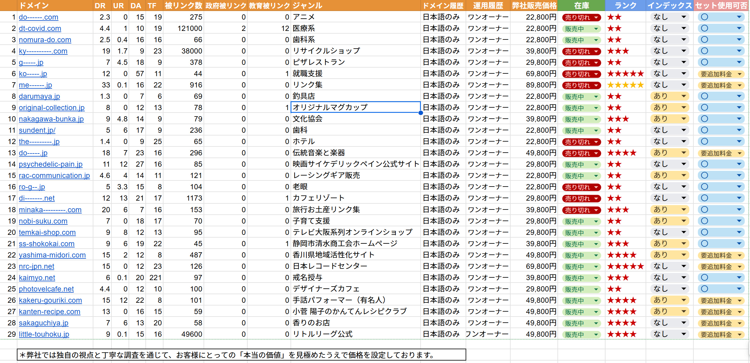Open stock status dropdown for dt-covid.com row
750x363 pixels.
pos(596,29)
